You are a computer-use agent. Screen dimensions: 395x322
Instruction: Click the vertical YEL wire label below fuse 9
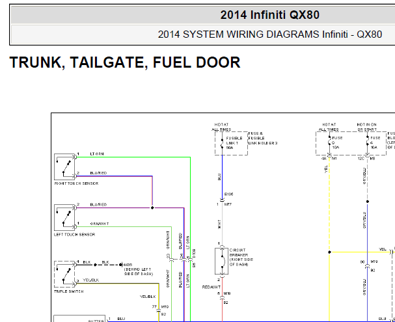point(326,169)
